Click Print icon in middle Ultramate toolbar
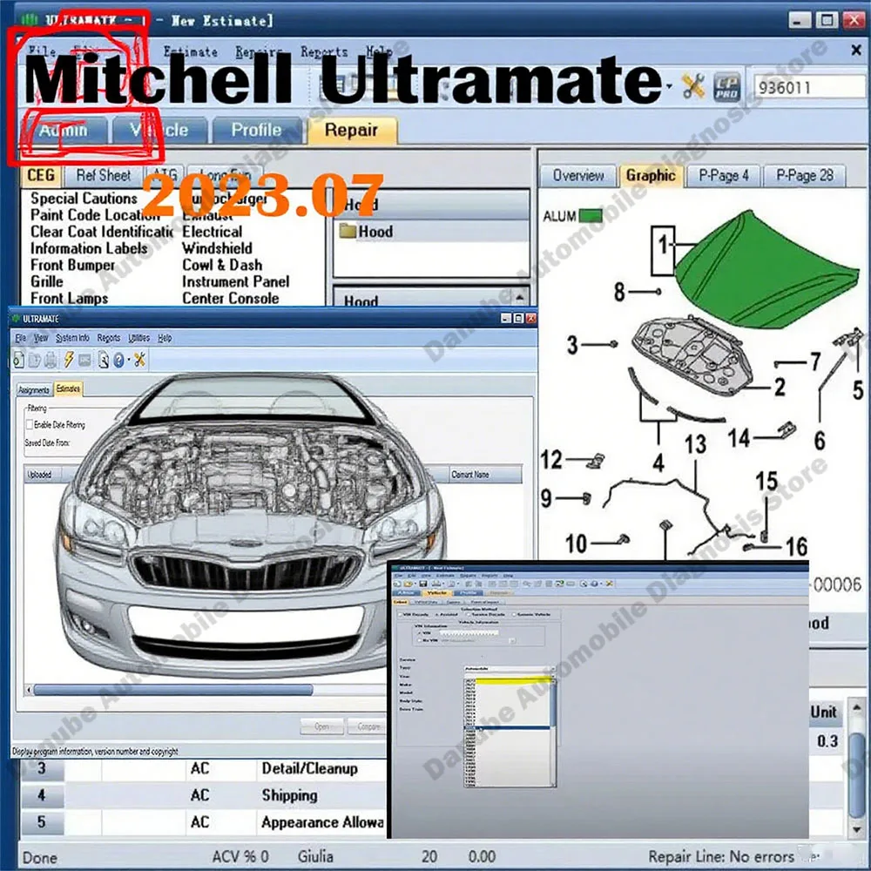871x871 pixels. click(51, 360)
